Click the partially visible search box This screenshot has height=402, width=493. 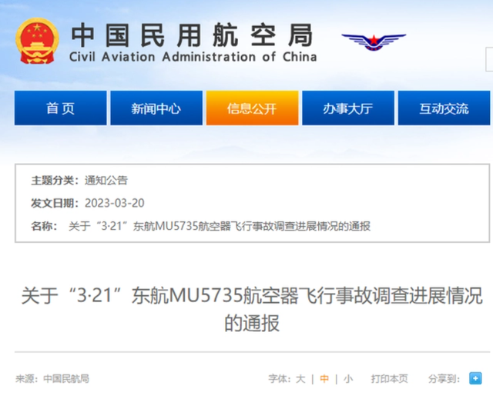[489, 59]
